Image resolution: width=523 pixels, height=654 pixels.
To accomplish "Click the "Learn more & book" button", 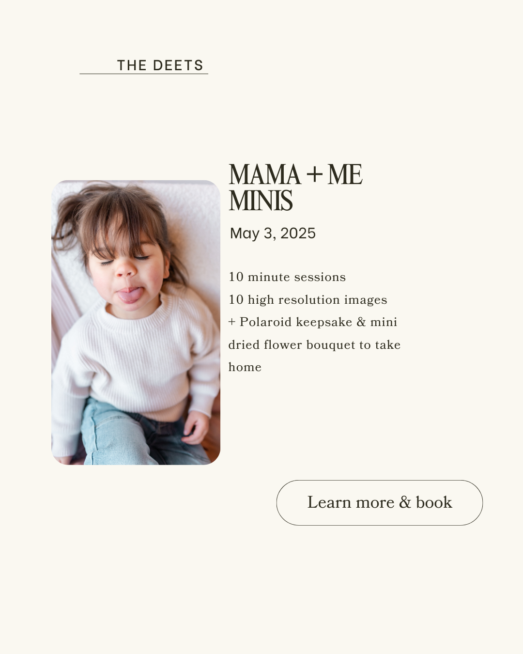I will point(380,503).
